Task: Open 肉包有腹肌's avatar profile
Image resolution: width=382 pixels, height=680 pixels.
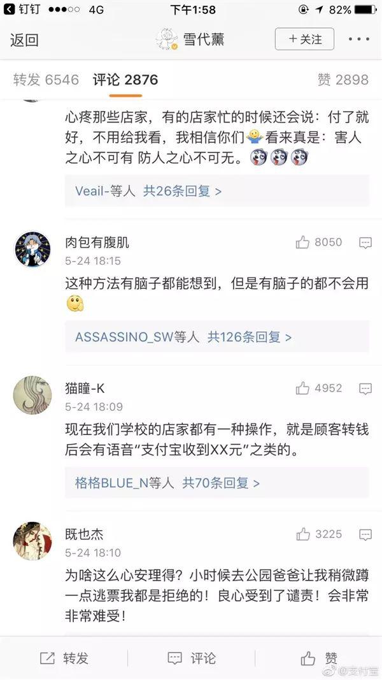Action: click(x=32, y=249)
